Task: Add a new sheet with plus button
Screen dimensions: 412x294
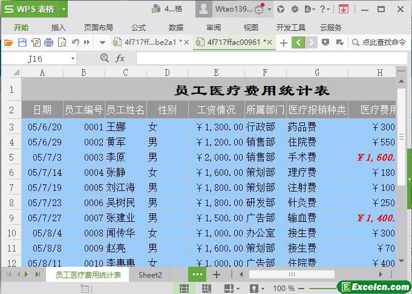Action: pos(217,275)
